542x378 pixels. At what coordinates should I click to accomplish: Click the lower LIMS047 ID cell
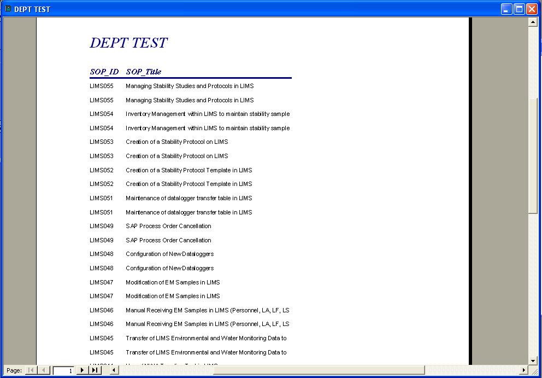[x=101, y=296]
